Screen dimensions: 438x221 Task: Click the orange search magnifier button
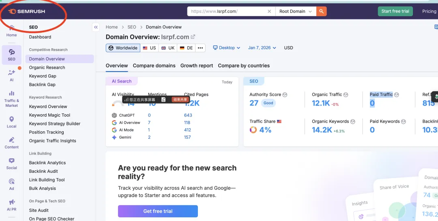tap(322, 11)
